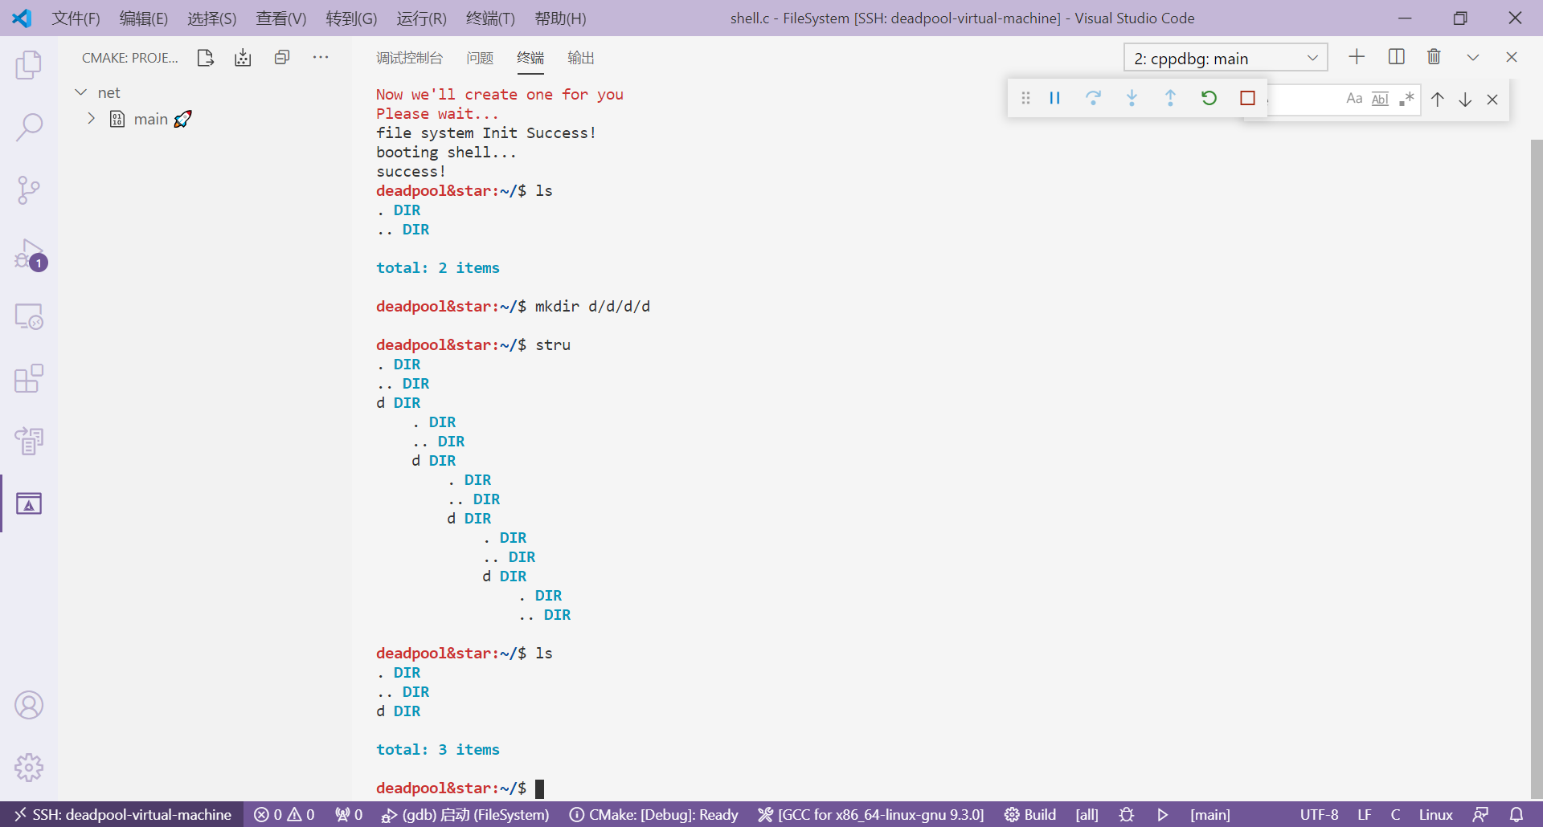Open the Extensions view
Viewport: 1543px width, 827px height.
(29, 378)
